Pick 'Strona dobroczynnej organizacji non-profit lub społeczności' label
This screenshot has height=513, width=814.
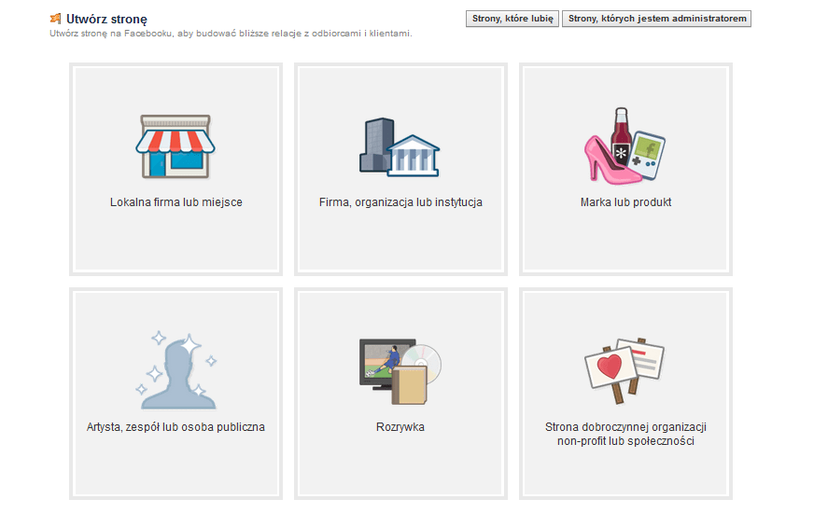pyautogui.click(x=625, y=434)
